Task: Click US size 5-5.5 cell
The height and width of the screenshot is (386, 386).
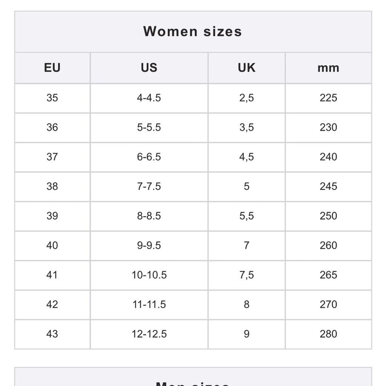Action: (149, 127)
